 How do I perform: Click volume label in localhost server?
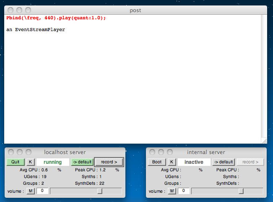coord(16,191)
